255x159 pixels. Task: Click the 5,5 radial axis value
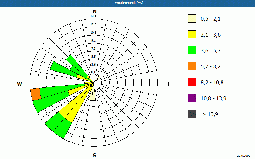point(93,57)
